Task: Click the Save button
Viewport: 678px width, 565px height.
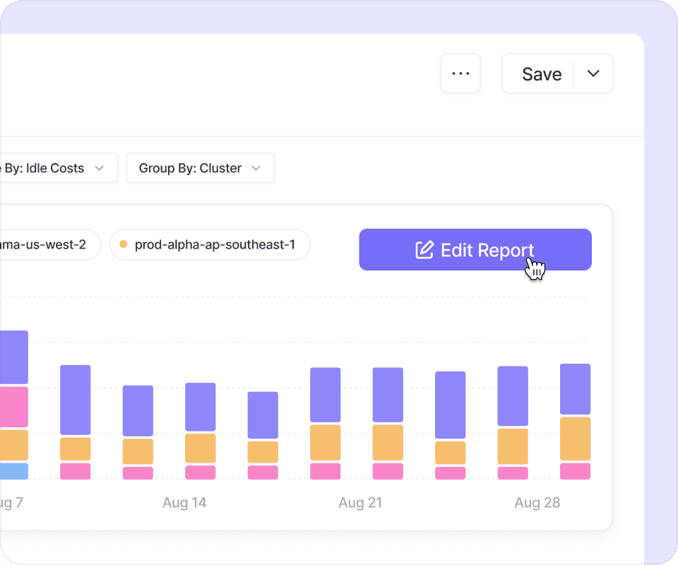Action: [541, 74]
